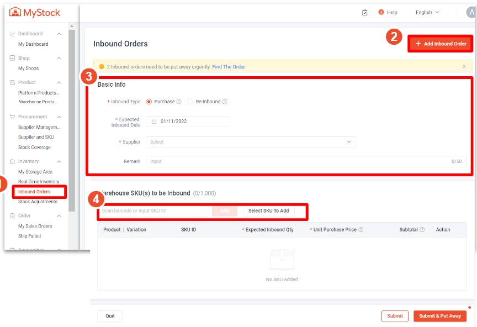Click the Dashboard section icon
The width and height of the screenshot is (477, 327).
pos(12,33)
